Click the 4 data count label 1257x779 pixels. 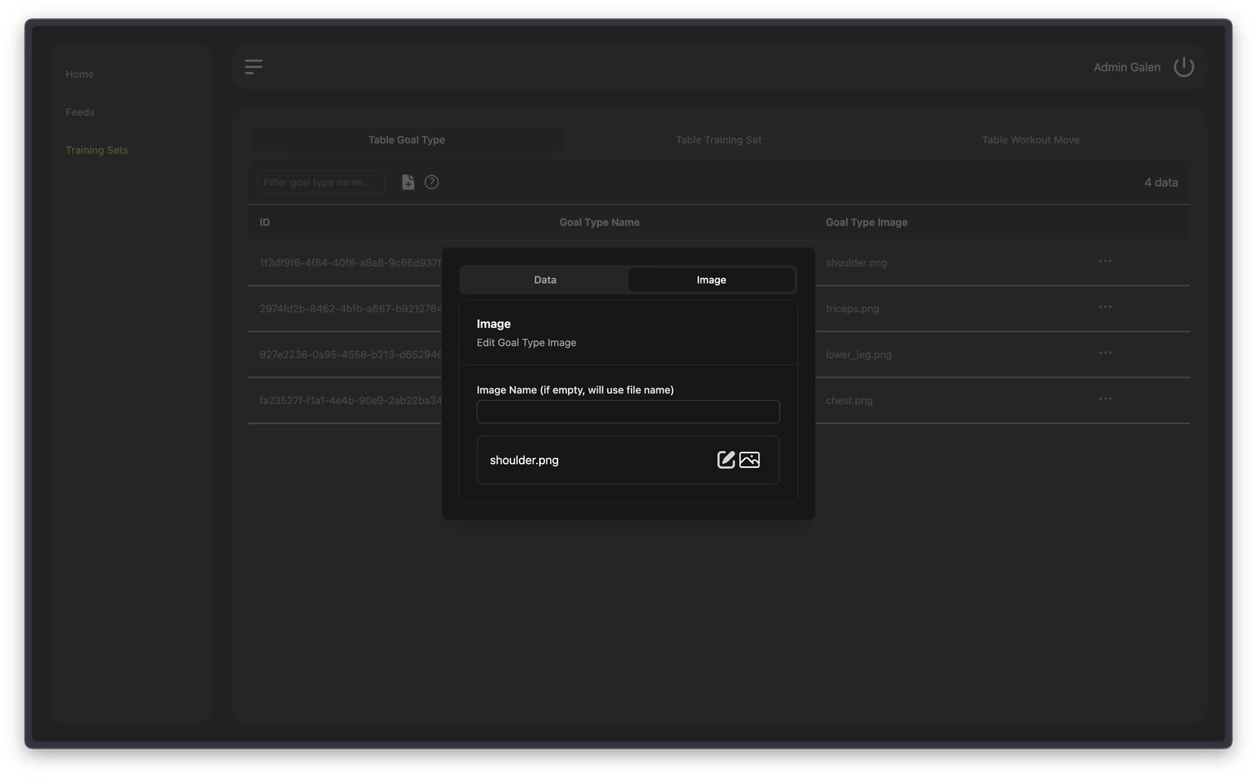click(1160, 182)
